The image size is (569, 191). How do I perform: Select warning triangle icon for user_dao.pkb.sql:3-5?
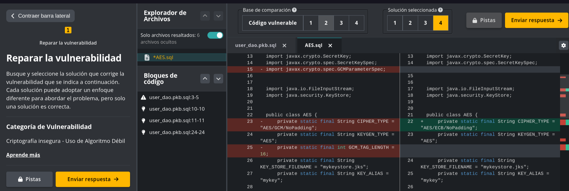143,97
